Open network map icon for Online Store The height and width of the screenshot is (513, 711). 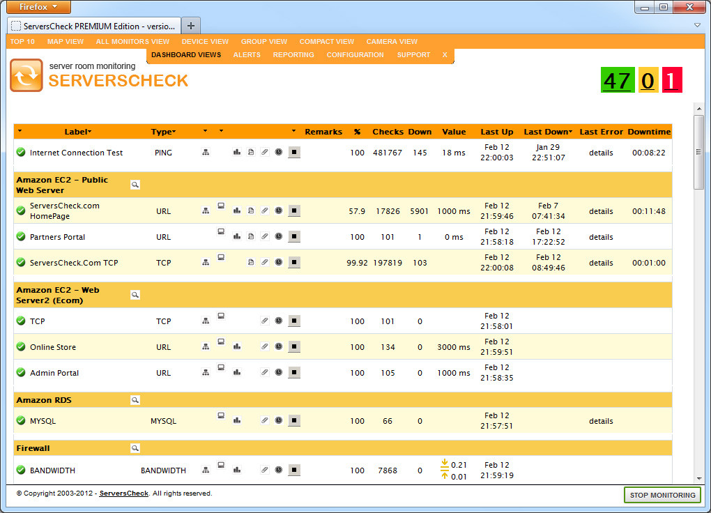(x=206, y=346)
